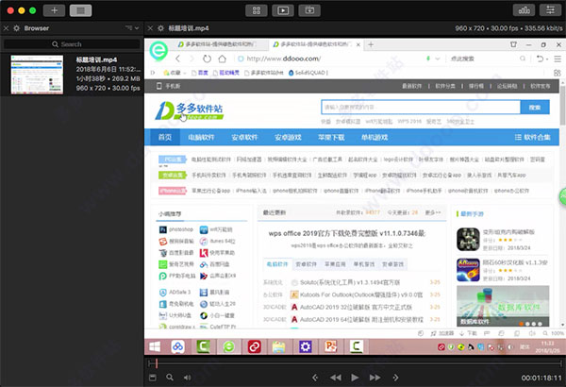Screen dimensions: 566x387
Task: Click the rewind button
Action: 336,378
